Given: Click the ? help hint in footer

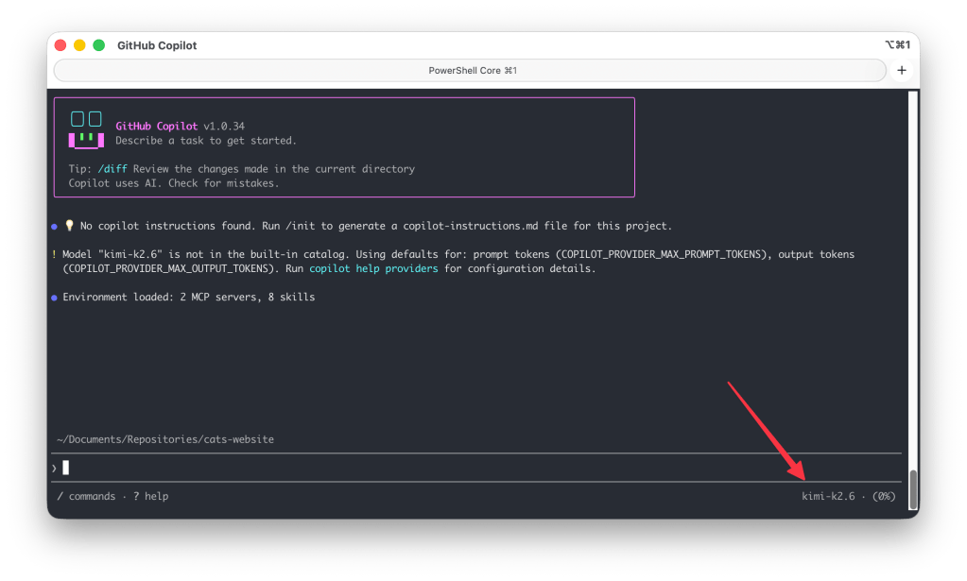Looking at the screenshot, I should [x=151, y=496].
